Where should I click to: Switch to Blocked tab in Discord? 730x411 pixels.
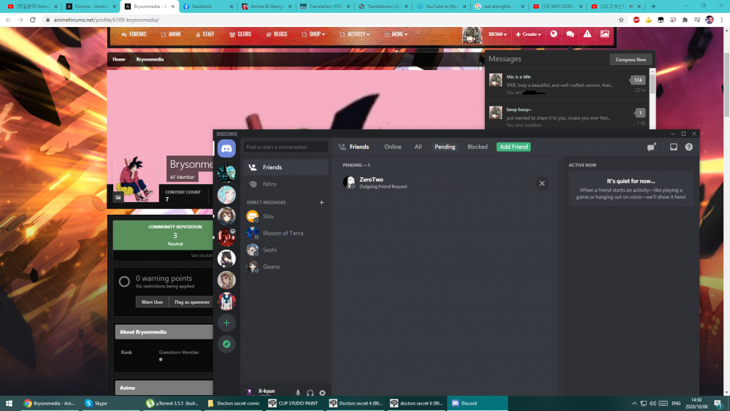point(477,147)
